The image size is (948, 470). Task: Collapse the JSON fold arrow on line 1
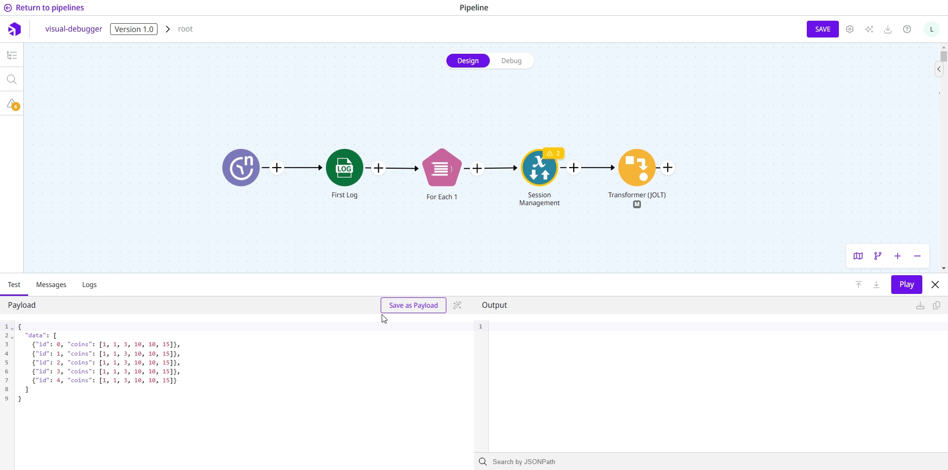click(12, 327)
